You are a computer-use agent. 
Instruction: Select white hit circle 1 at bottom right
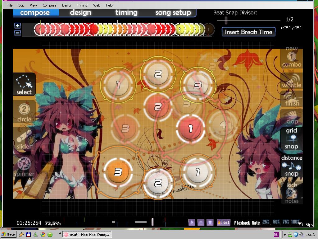198,172
